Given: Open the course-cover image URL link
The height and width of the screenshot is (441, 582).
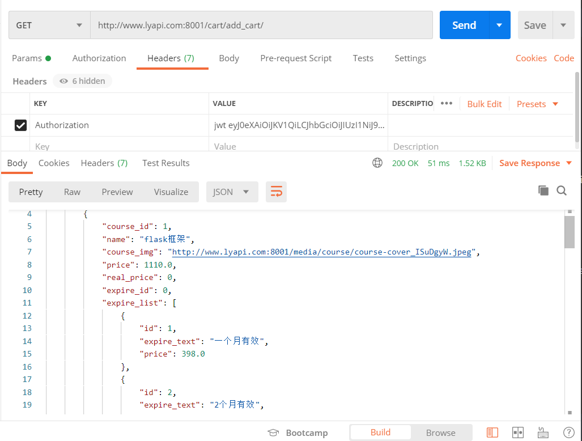Looking at the screenshot, I should 321,252.
